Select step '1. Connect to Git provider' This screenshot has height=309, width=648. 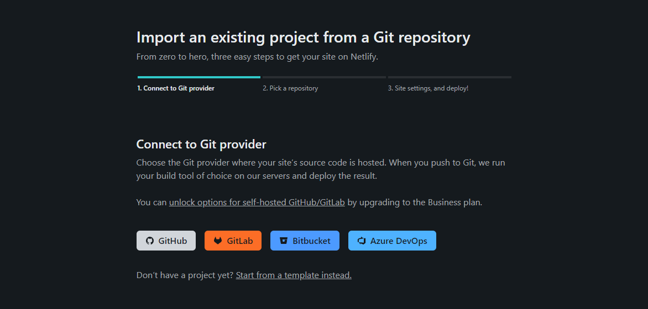(176, 88)
